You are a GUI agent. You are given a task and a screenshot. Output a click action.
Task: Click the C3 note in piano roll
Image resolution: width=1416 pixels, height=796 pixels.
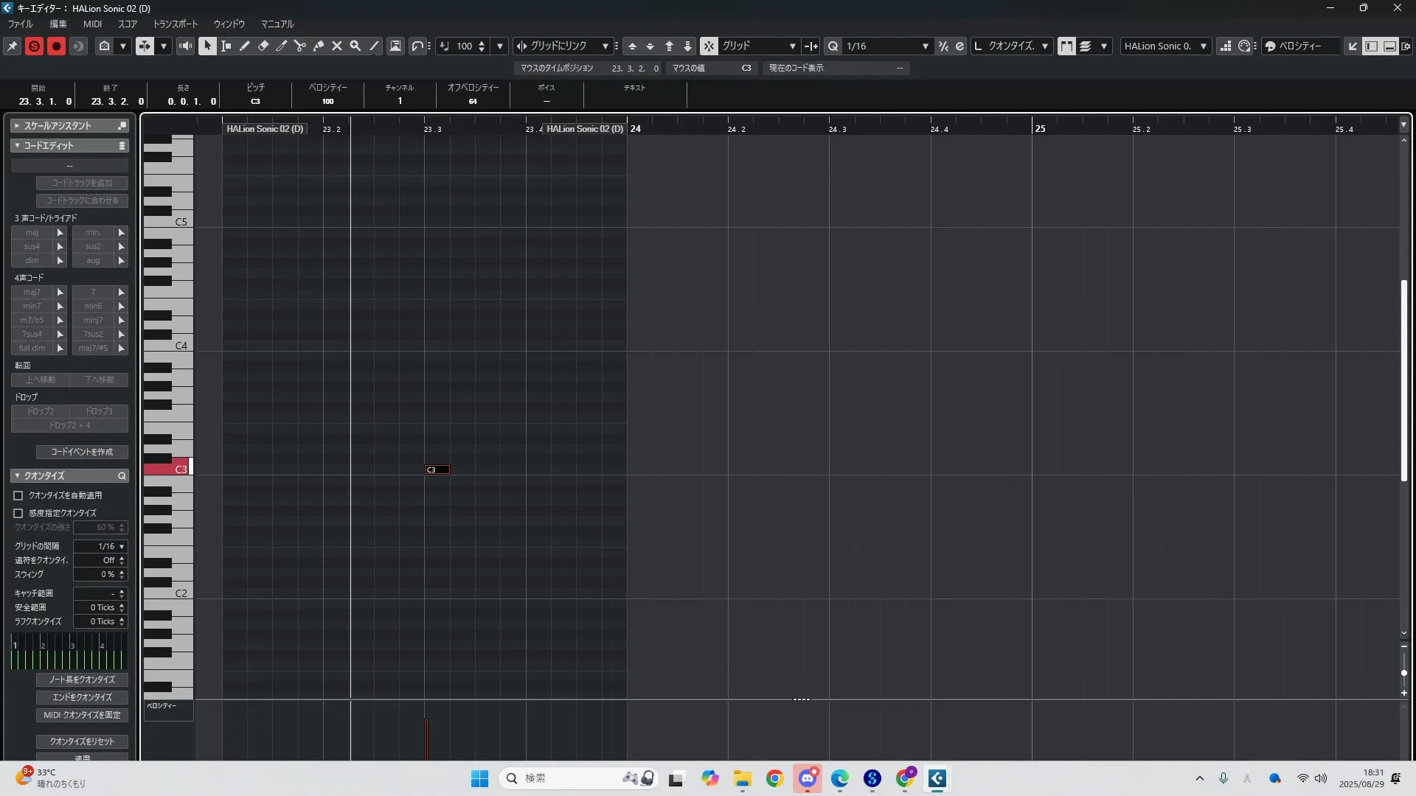[437, 469]
